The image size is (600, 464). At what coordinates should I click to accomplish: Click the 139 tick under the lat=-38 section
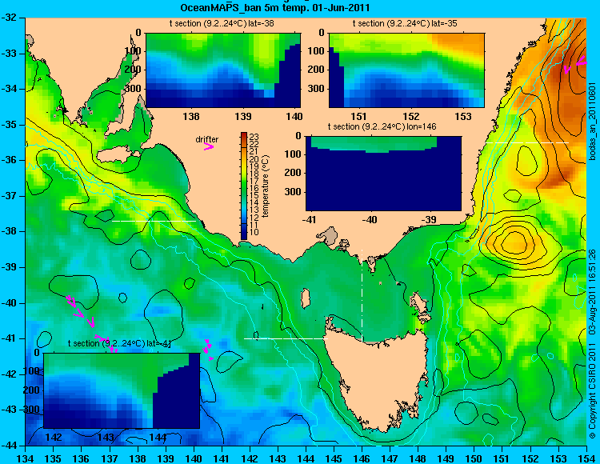click(243, 116)
